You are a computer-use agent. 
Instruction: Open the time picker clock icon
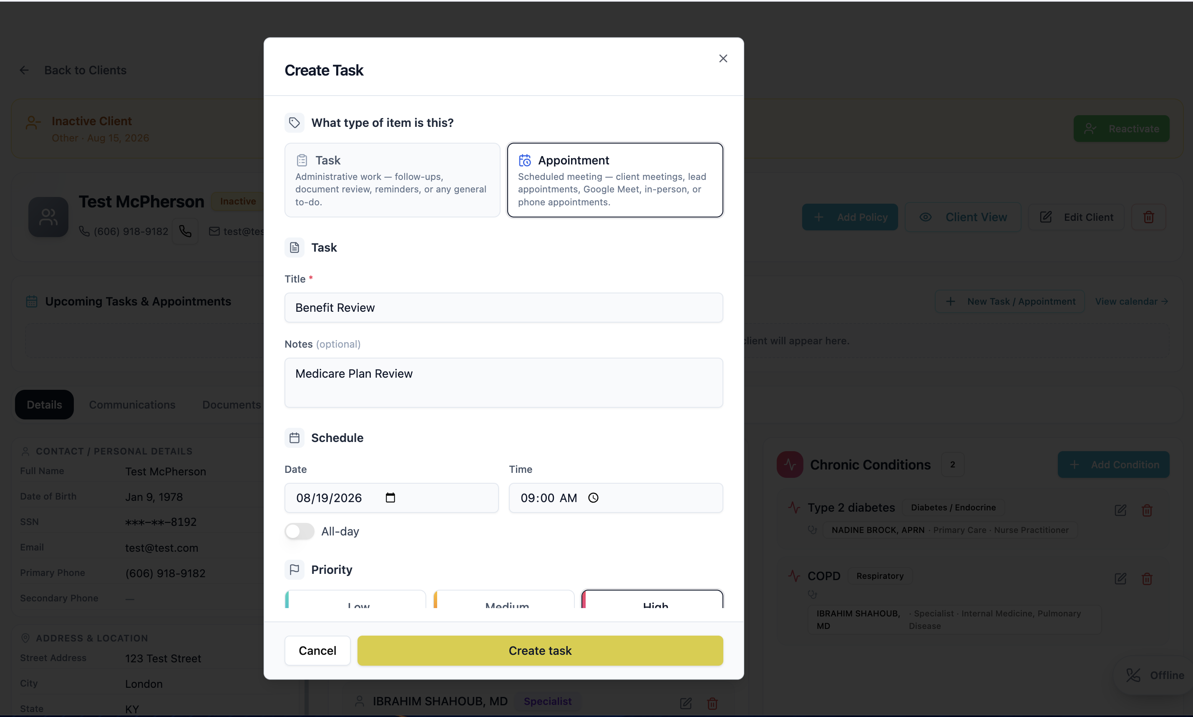point(593,497)
